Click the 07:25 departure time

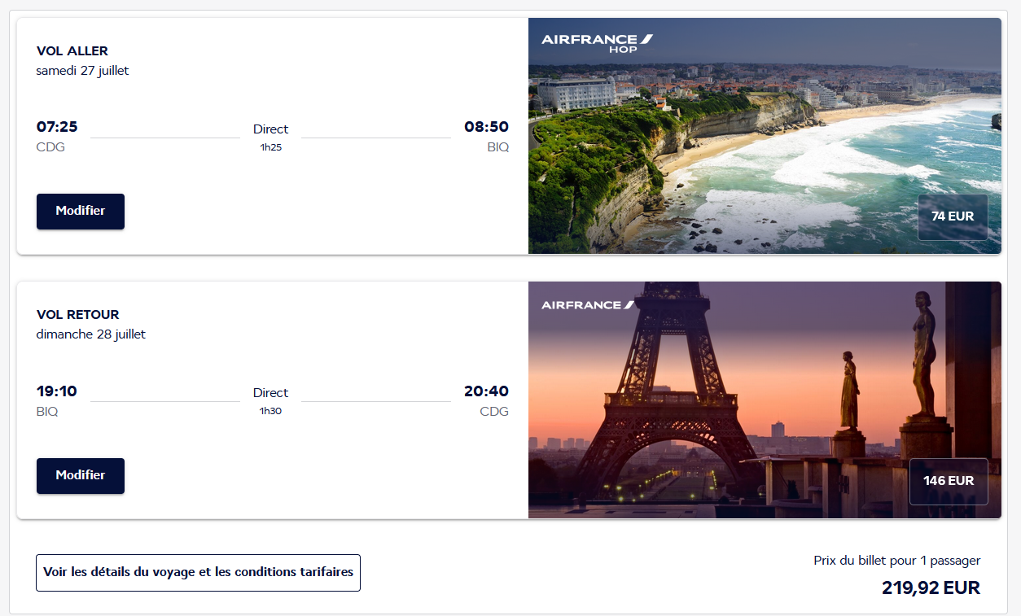(57, 127)
